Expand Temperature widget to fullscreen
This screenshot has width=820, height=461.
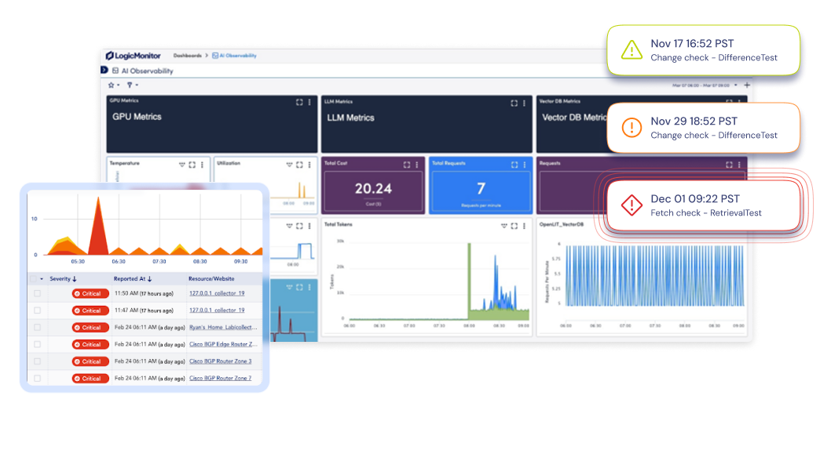pos(192,165)
